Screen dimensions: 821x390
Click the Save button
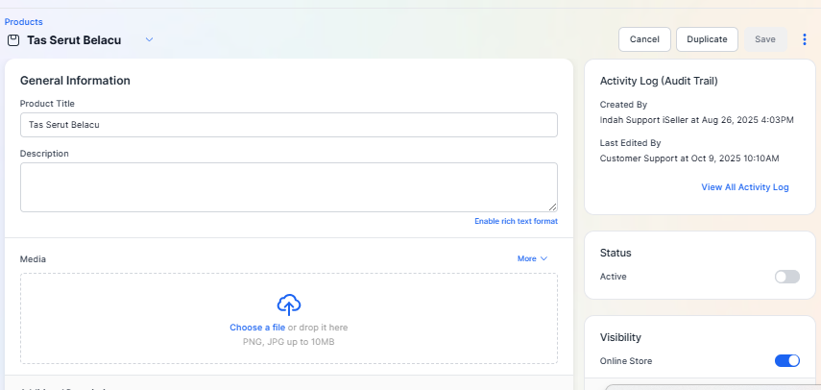coord(765,39)
